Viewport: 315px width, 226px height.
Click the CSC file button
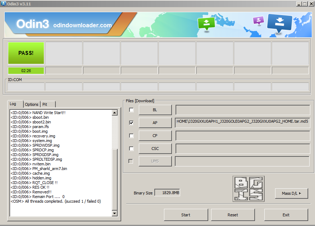[155, 149]
